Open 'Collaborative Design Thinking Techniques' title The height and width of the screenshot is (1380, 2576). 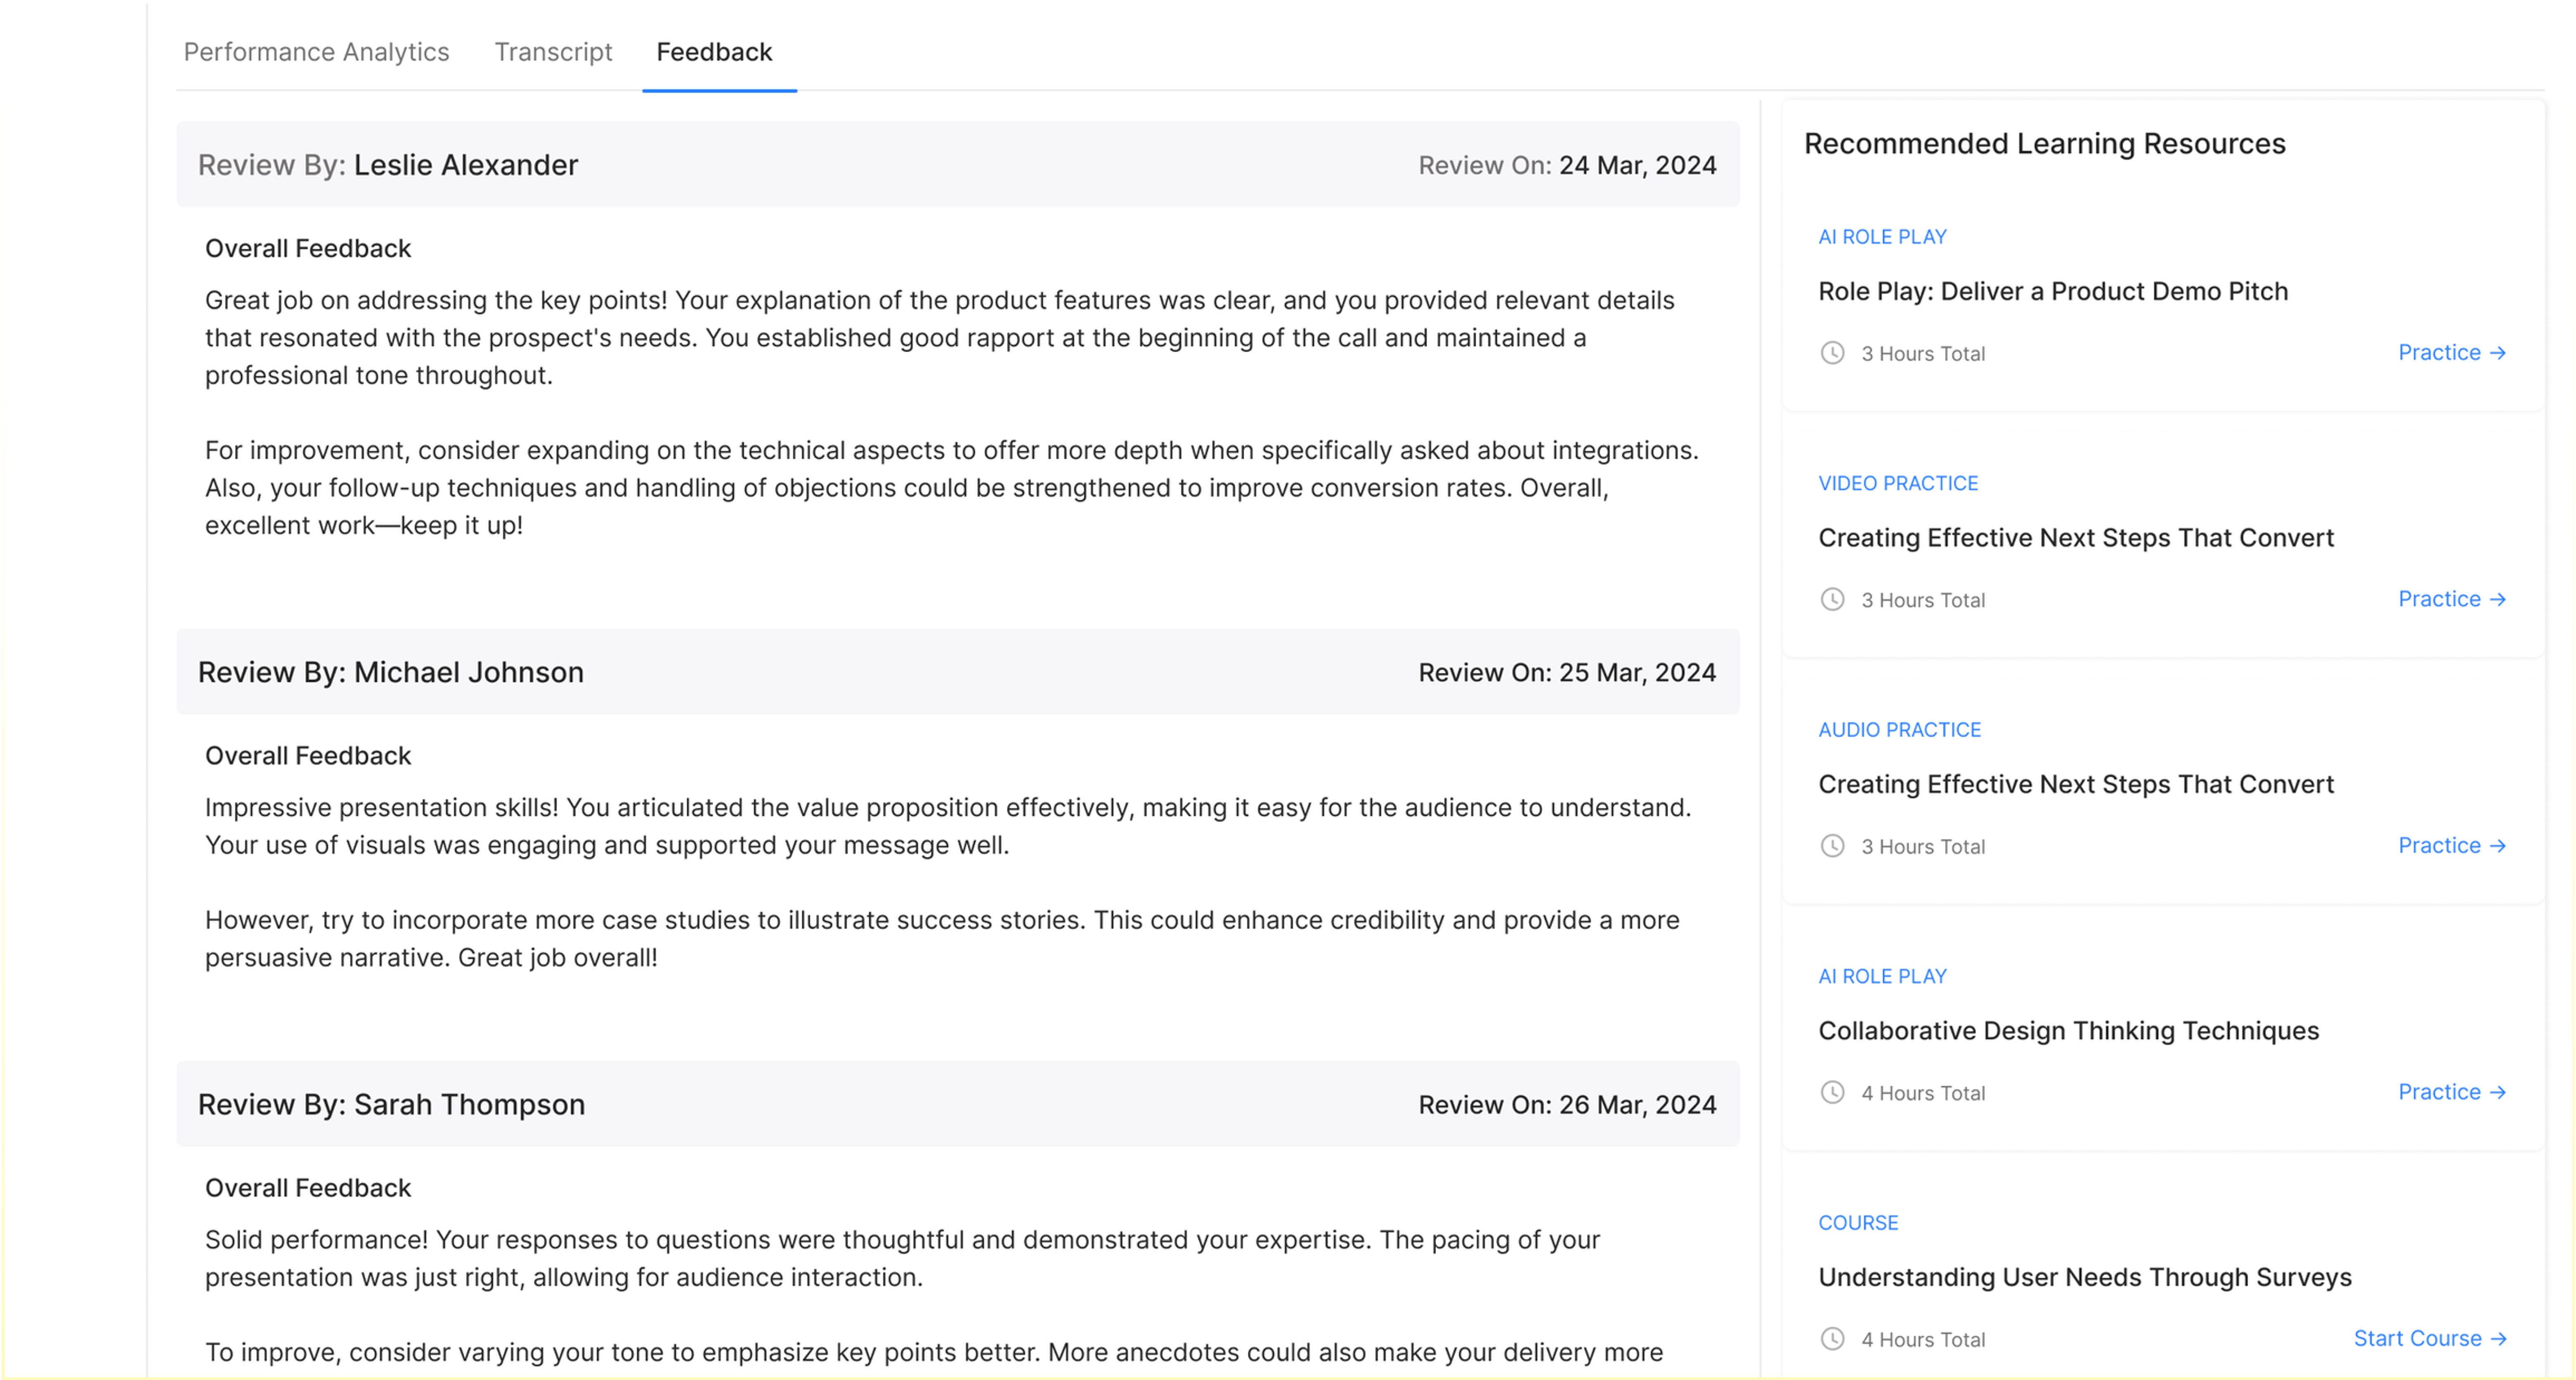click(2068, 1031)
